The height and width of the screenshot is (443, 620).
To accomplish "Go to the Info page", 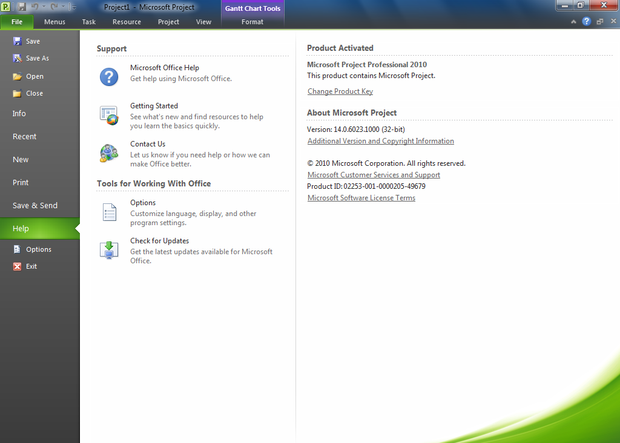I will 19,113.
